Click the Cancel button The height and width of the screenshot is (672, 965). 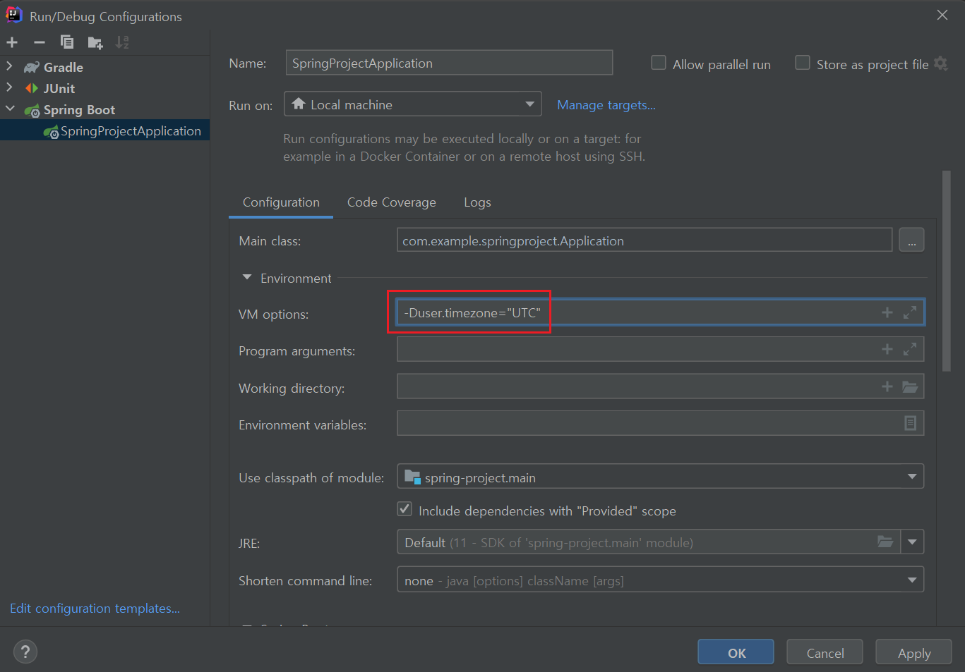pyautogui.click(x=825, y=652)
